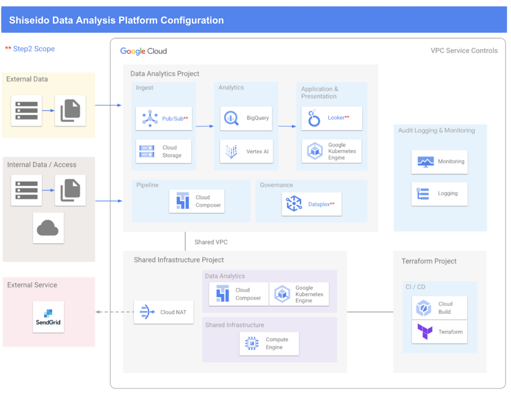Image resolution: width=511 pixels, height=395 pixels.
Task: Click the Shared Infrastructure Project heading
Action: coord(179,260)
